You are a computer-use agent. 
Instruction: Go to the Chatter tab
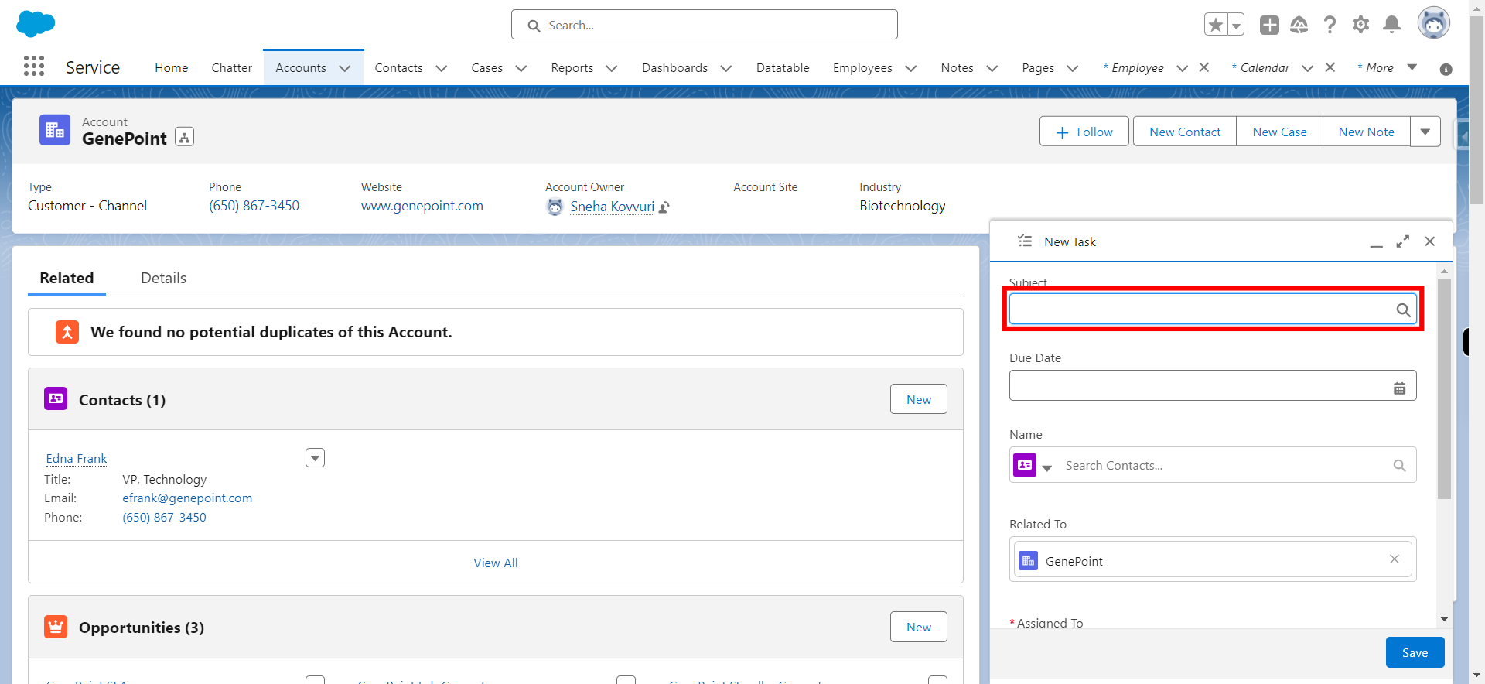pos(232,68)
